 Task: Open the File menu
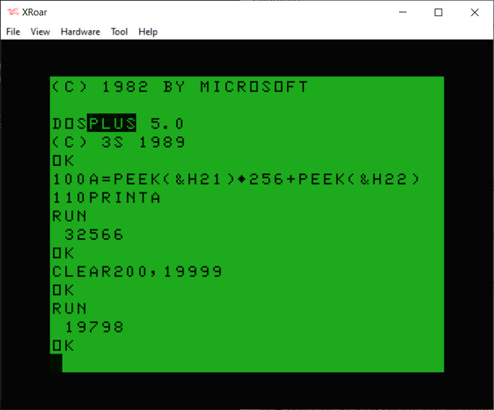coord(13,32)
